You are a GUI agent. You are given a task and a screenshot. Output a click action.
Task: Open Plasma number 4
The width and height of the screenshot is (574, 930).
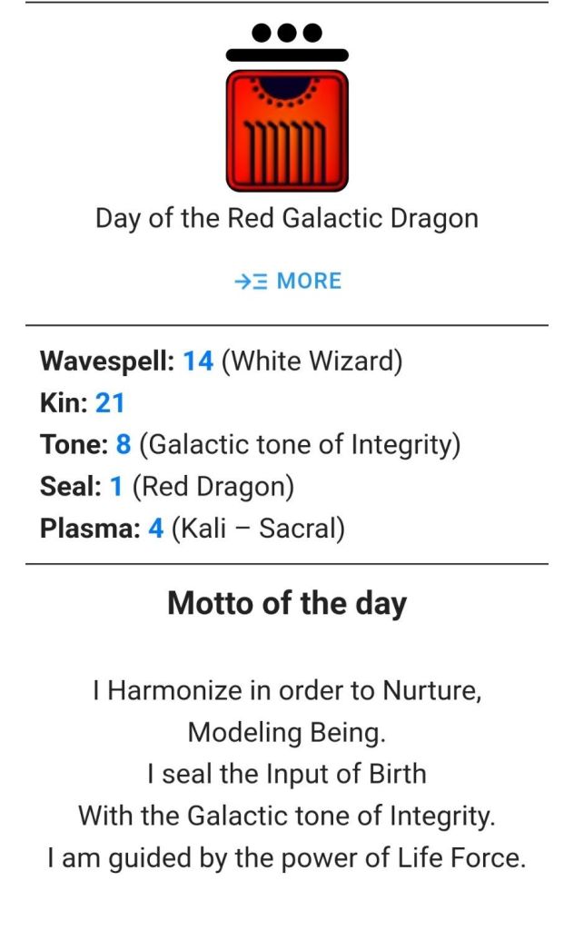(156, 529)
